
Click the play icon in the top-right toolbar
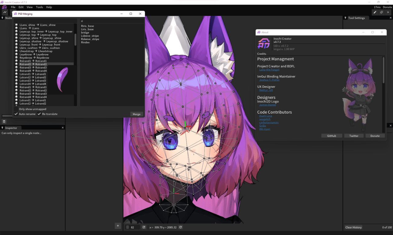(x=388, y=12)
